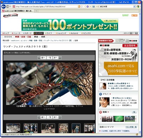143x138 pixels.
Task: Click the Google toolbar icon at far right
Action: coord(138,7)
